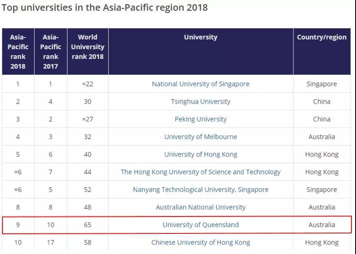This screenshot has width=356, height=254.
Task: Select University of Melbourne link
Action: coord(201,137)
